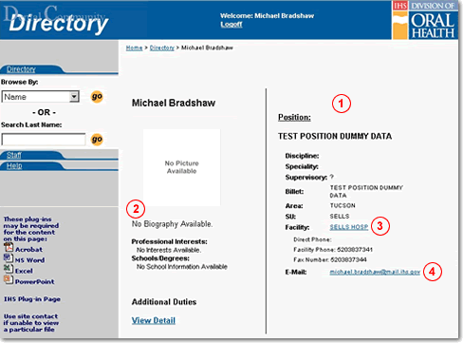Open the Browse By Name dropdown

(40, 97)
